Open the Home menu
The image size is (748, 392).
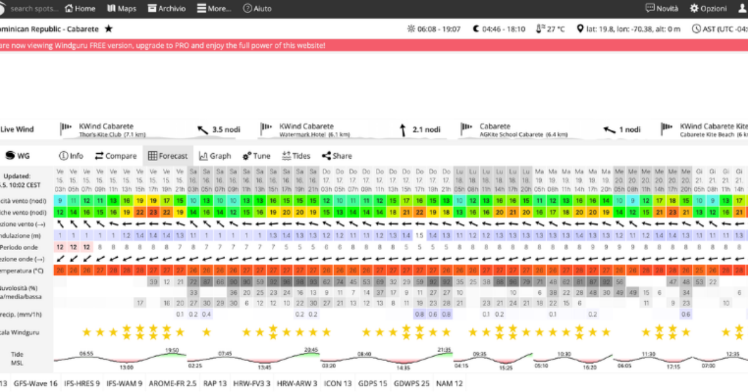pos(80,9)
